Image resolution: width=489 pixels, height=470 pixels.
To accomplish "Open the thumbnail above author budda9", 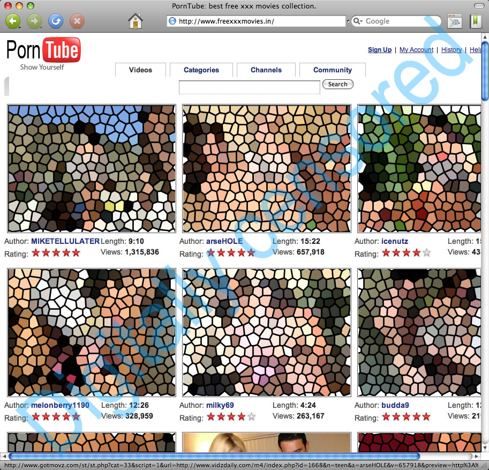I will tap(419, 332).
